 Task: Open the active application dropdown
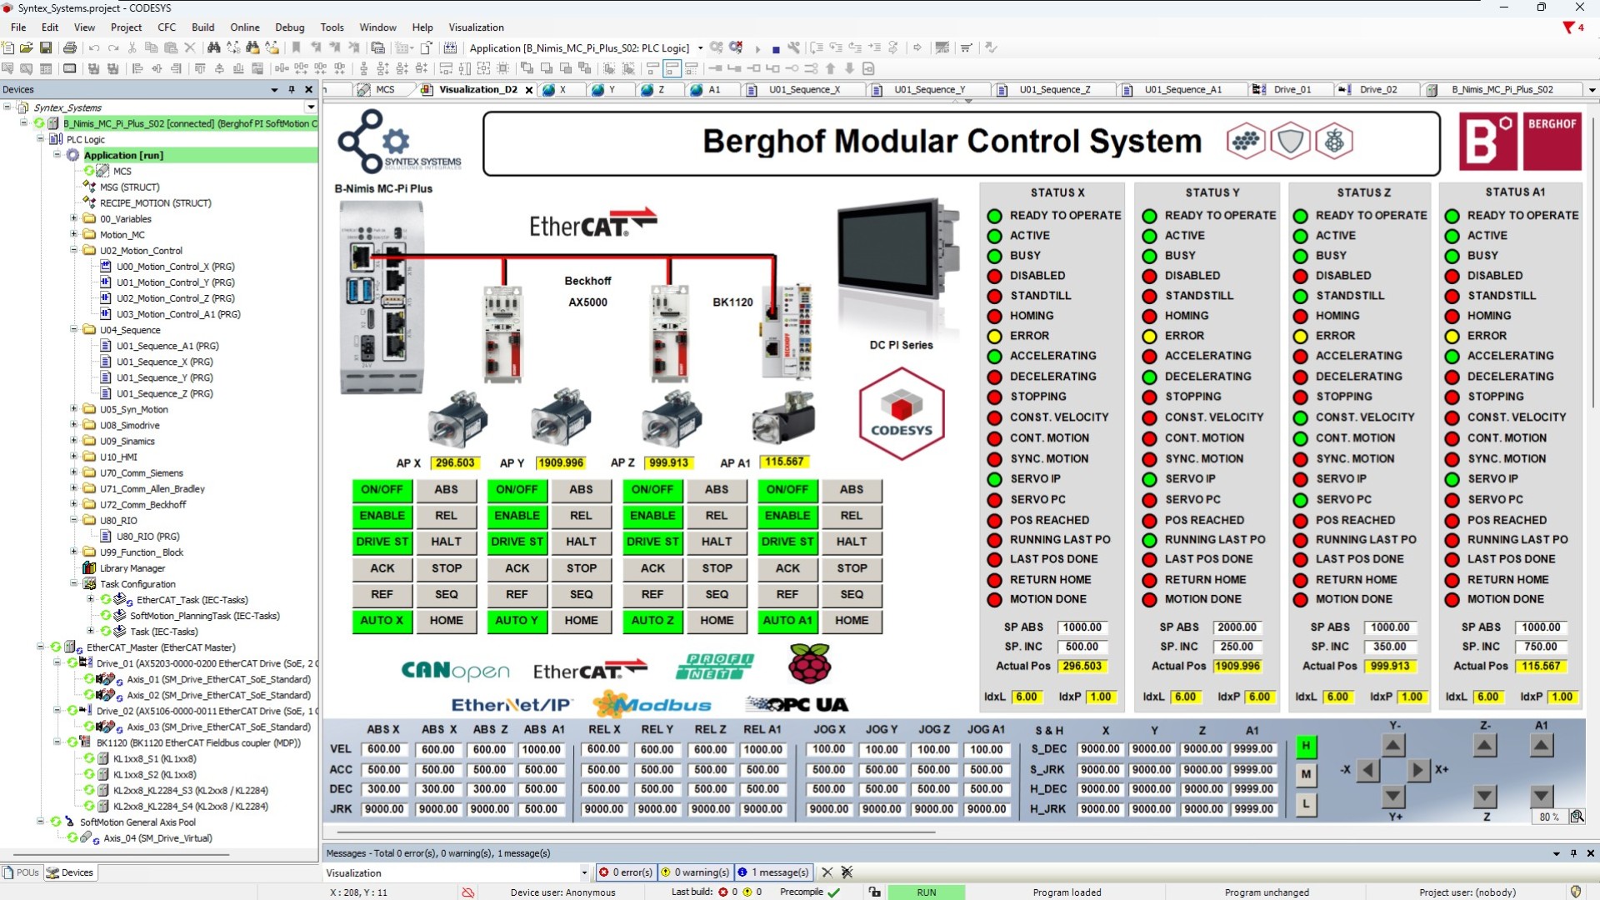coord(699,47)
